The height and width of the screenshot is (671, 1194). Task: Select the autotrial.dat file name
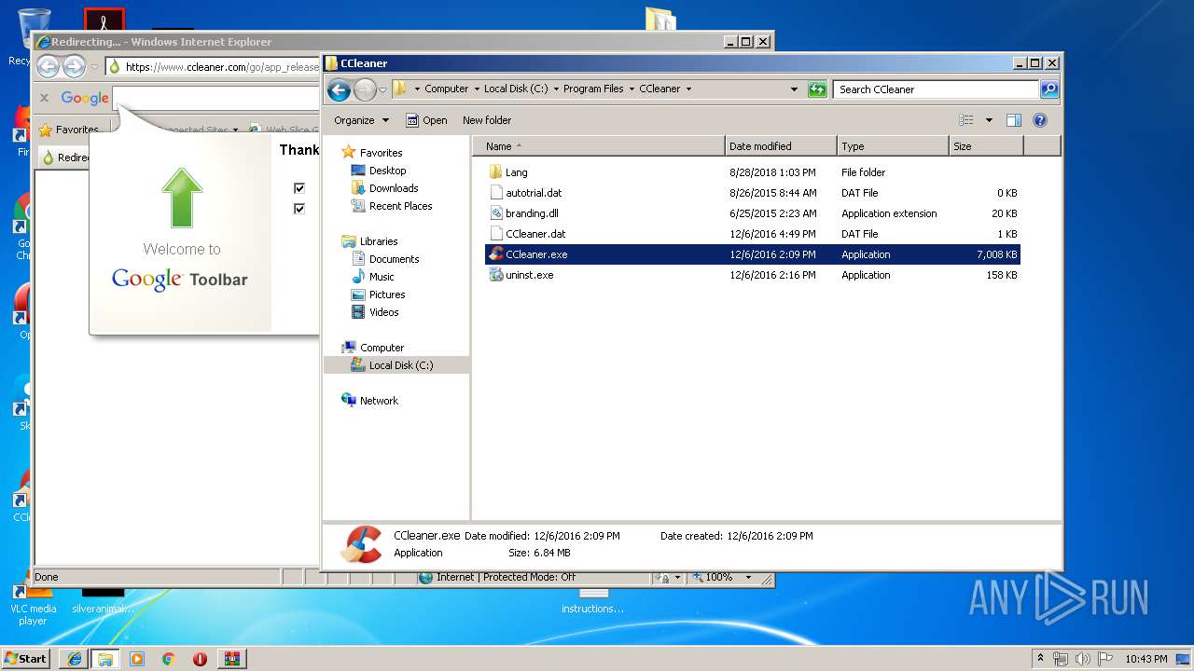point(534,193)
